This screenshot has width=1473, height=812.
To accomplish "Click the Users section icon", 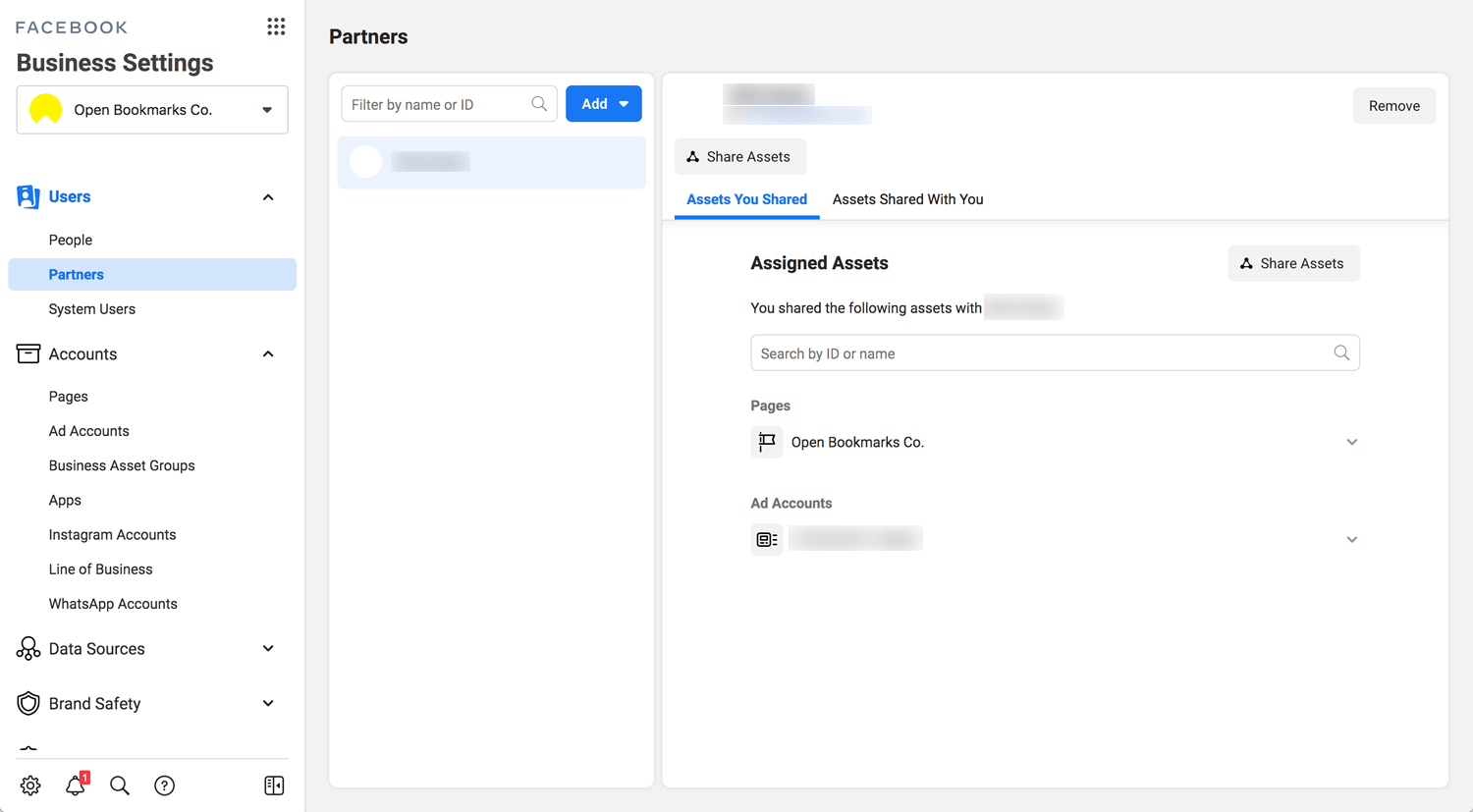I will [27, 196].
